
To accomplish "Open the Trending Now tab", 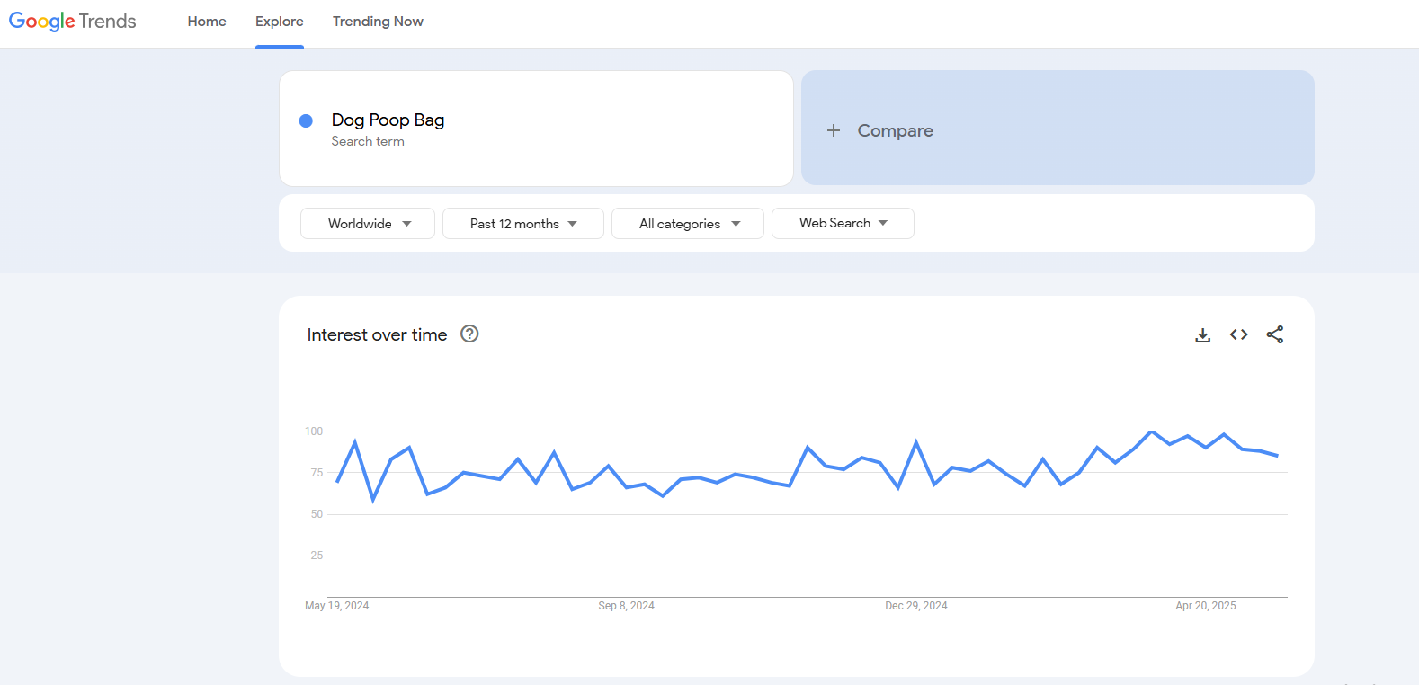I will coord(378,22).
